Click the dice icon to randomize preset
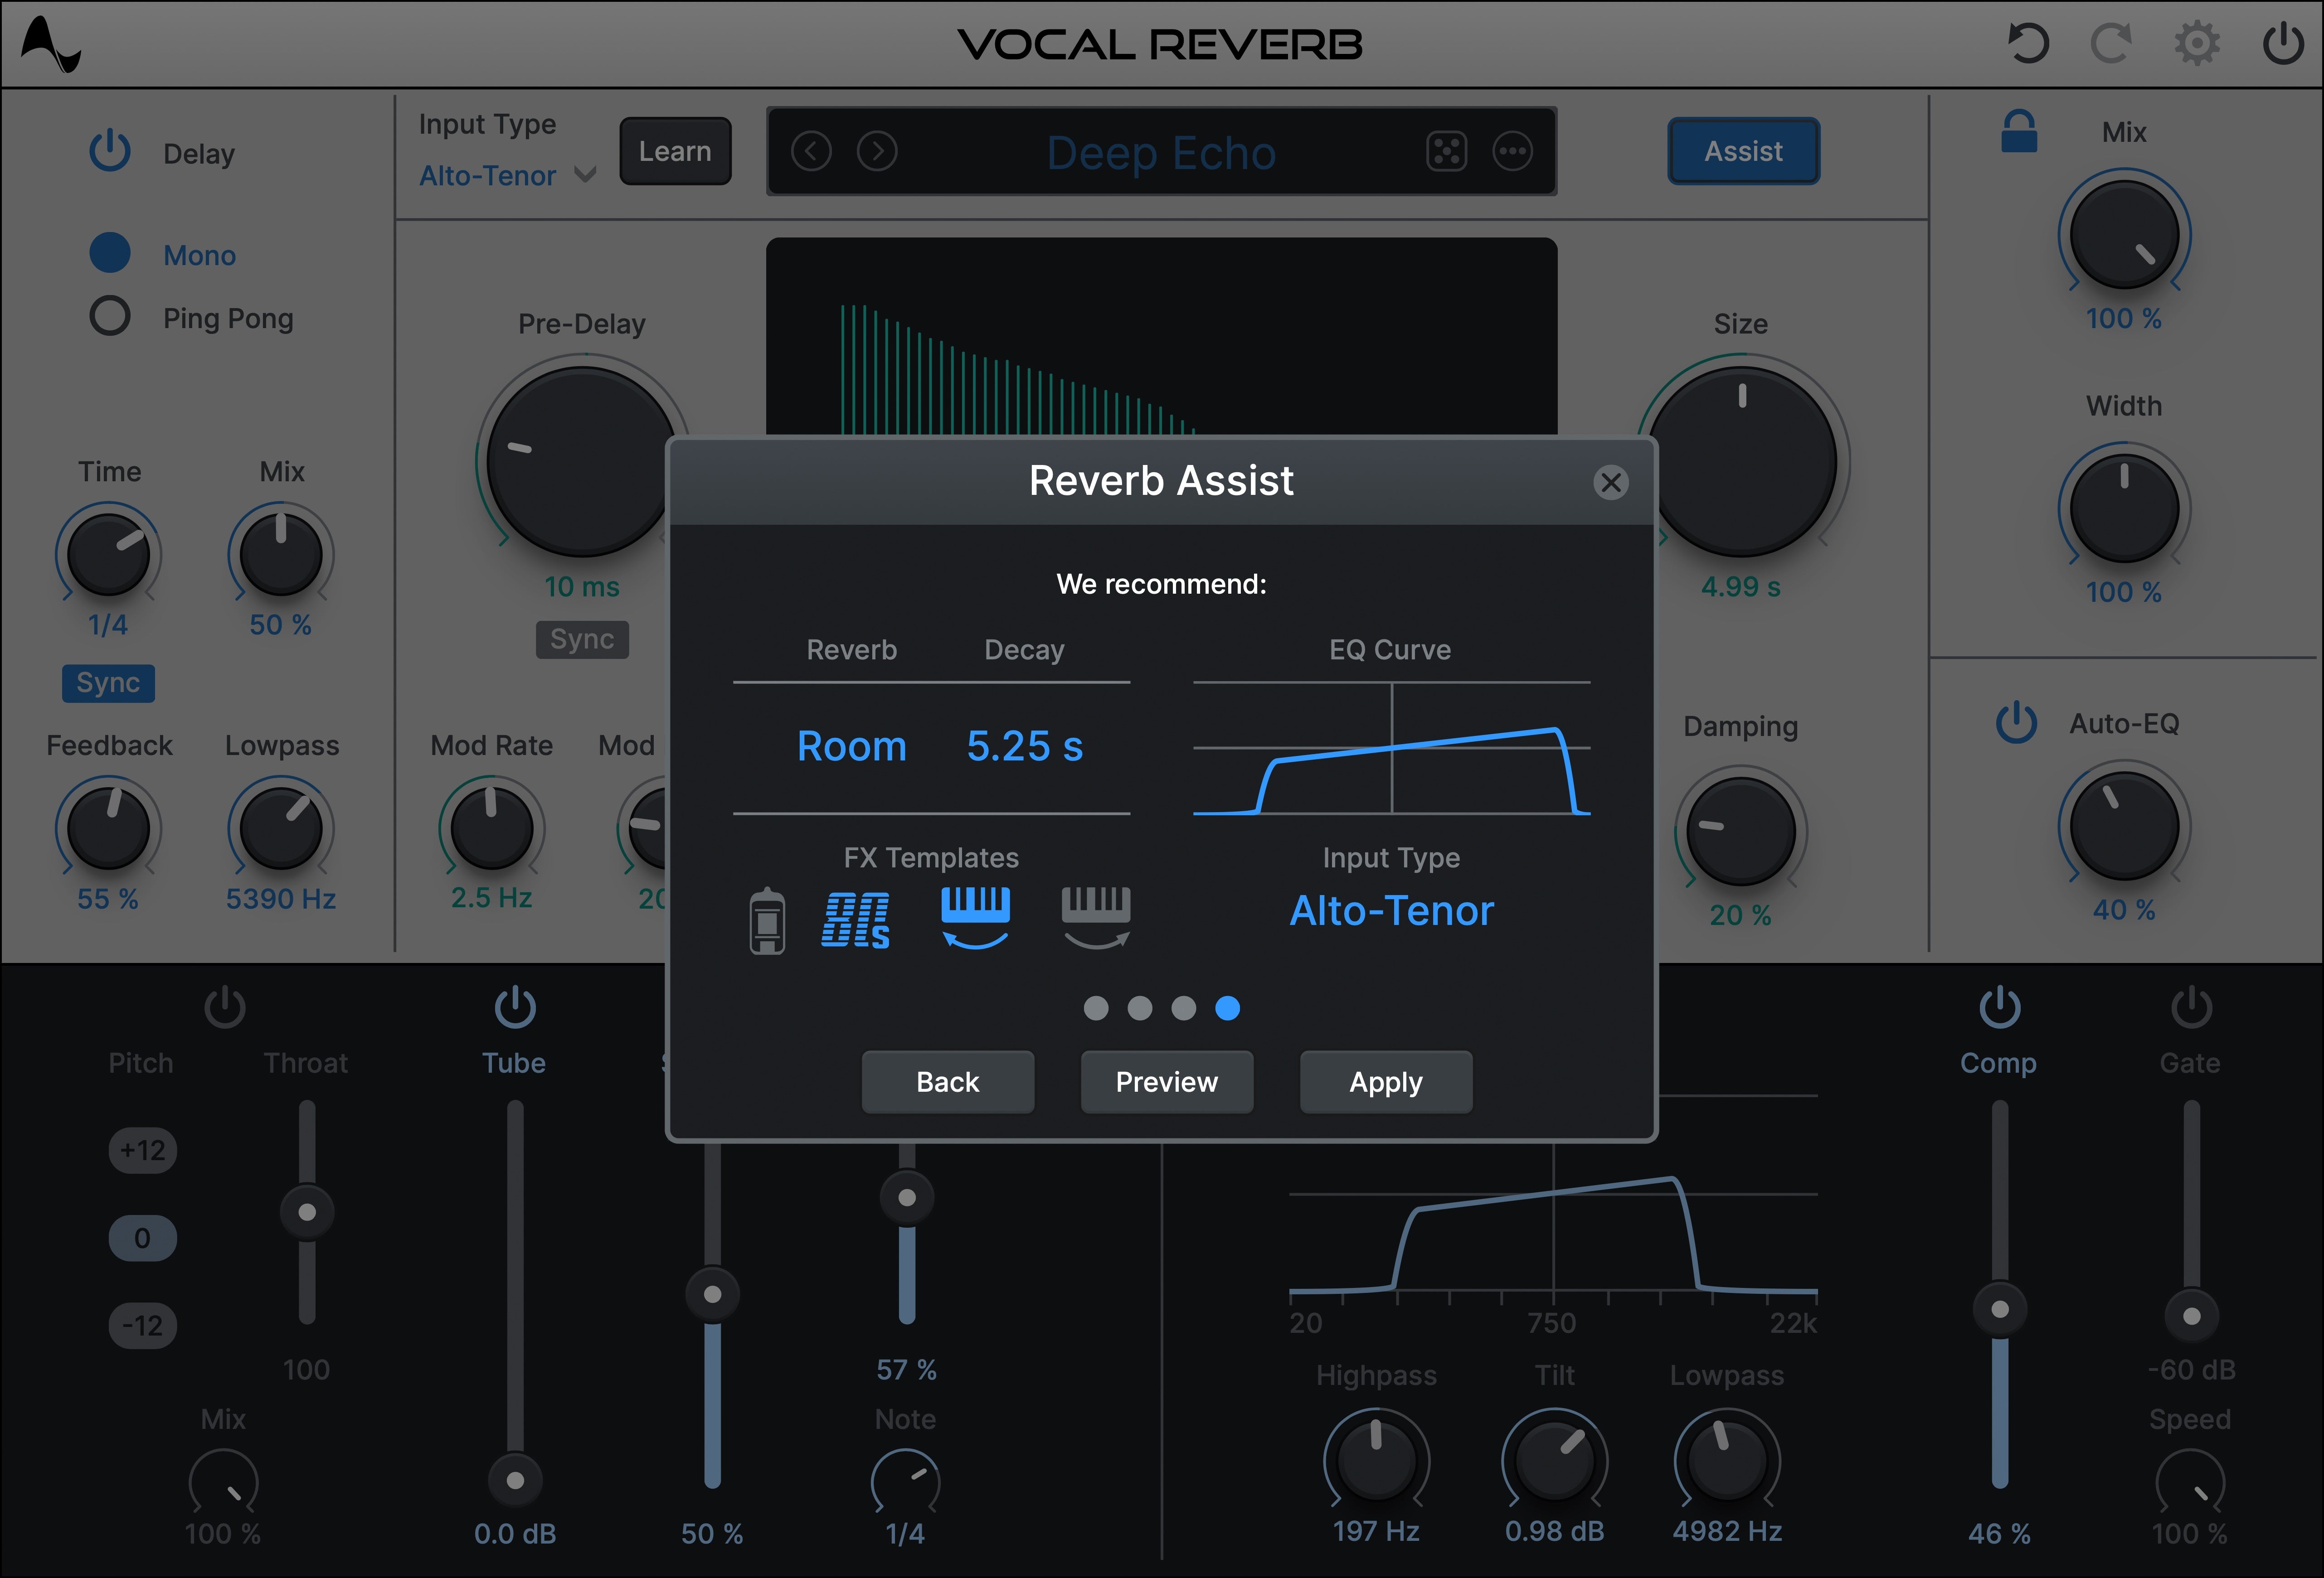 (1447, 152)
